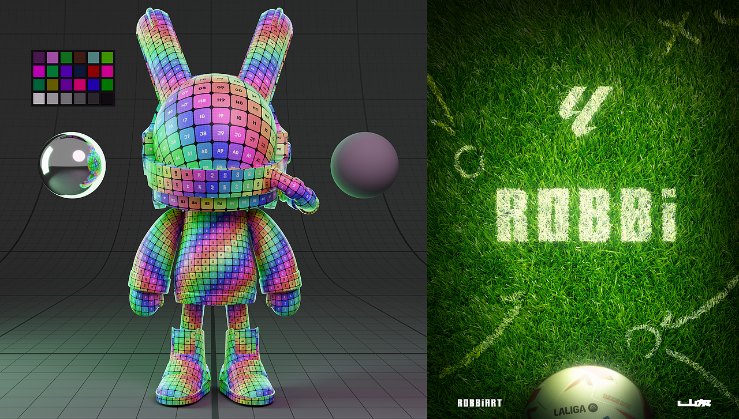Viewport: 739px width, 419px height.
Task: Click the B4 tile on the lower collar band
Action: tap(195, 203)
